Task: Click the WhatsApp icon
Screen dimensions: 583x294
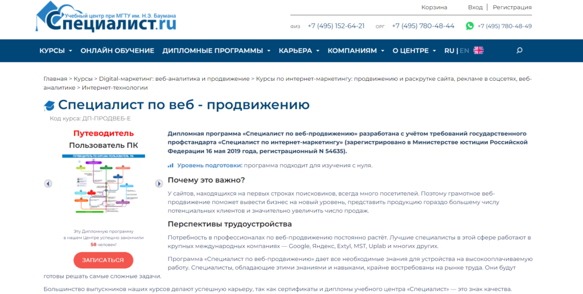Action: point(470,26)
